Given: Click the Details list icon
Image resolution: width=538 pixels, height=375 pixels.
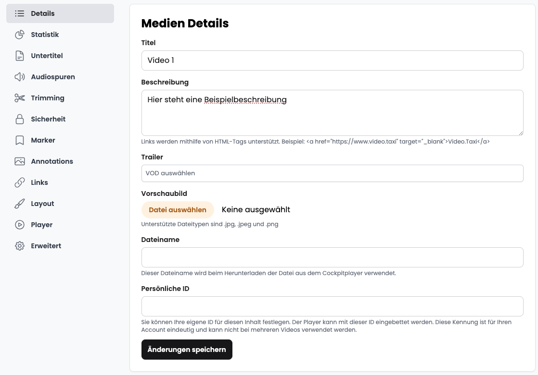Looking at the screenshot, I should point(20,13).
